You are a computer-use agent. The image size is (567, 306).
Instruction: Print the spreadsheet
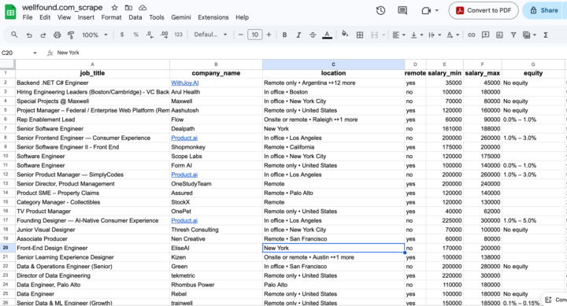(x=57, y=35)
